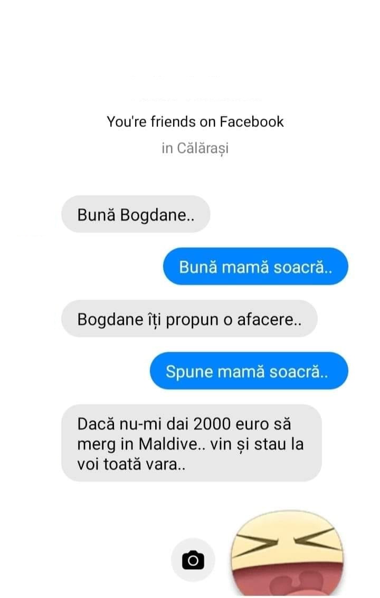The image size is (380, 598).
Task: Click the word 'Călărași' under friends text
Action: [x=203, y=148]
